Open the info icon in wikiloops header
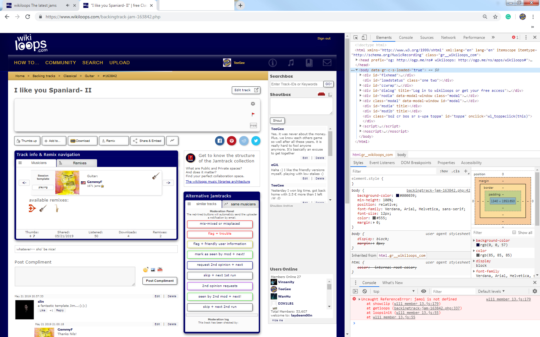This screenshot has height=337, width=540. pos(273,63)
